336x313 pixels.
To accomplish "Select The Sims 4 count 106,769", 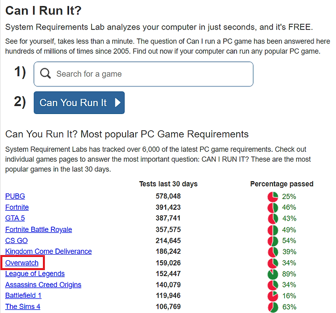I will (168, 306).
